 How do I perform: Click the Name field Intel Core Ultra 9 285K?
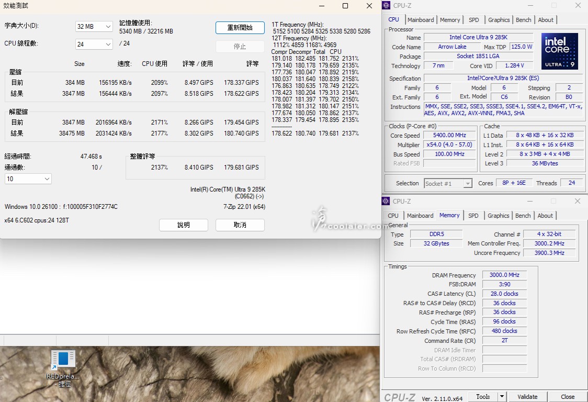click(478, 37)
